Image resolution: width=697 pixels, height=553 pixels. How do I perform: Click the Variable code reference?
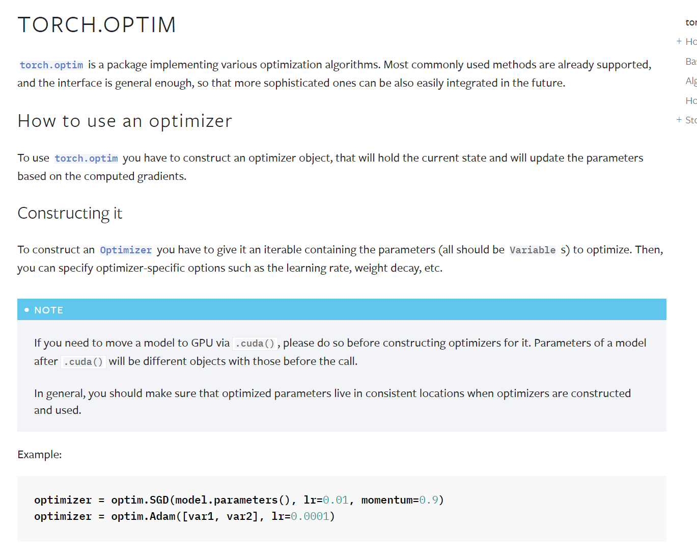533,250
